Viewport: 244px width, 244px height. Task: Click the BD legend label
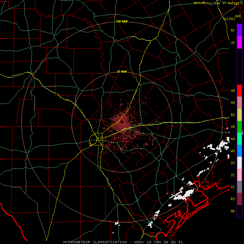tap(233, 115)
